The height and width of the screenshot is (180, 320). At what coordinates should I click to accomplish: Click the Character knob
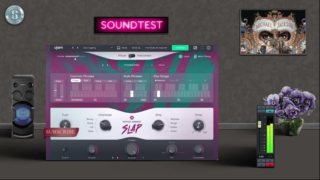pos(105,125)
